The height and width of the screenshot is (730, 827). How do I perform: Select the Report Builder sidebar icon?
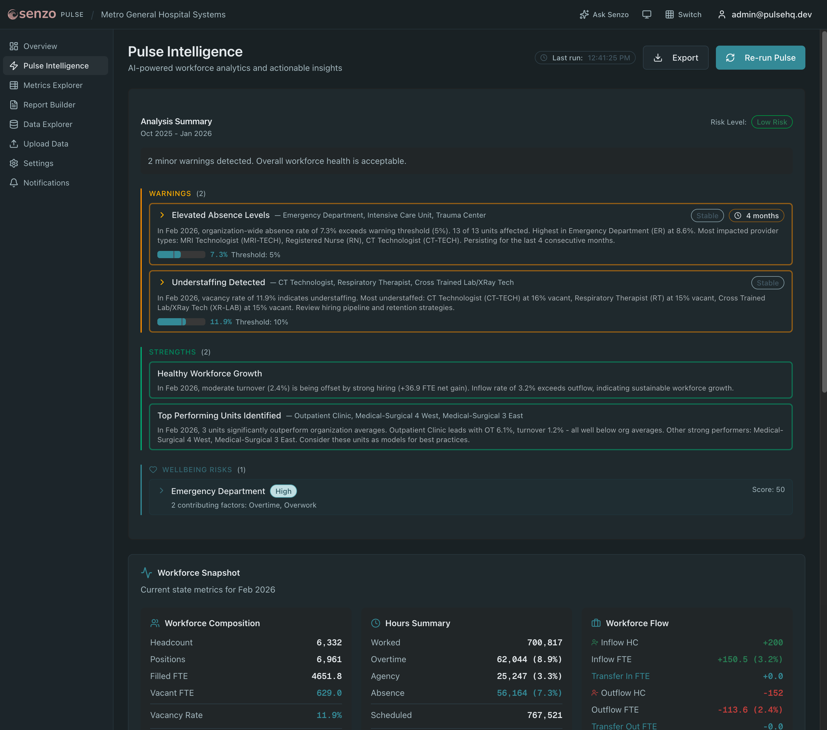[13, 104]
